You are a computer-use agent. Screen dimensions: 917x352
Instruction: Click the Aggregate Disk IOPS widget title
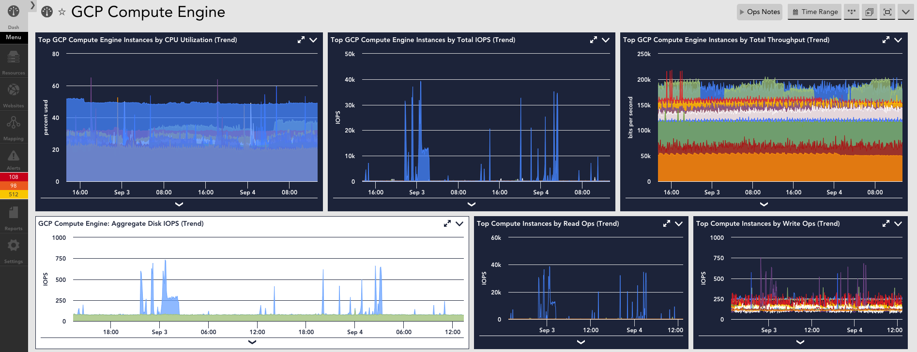tap(121, 224)
